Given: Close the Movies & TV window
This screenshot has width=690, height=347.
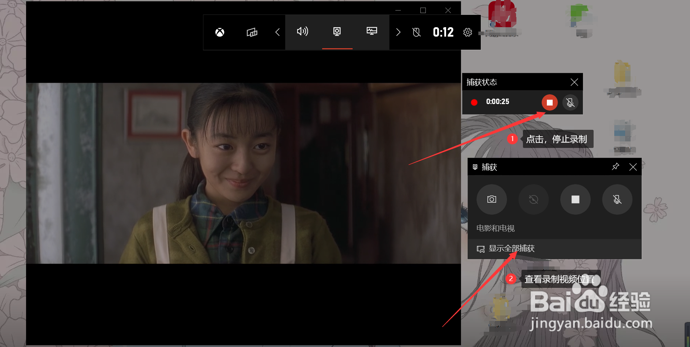Looking at the screenshot, I should 448,10.
